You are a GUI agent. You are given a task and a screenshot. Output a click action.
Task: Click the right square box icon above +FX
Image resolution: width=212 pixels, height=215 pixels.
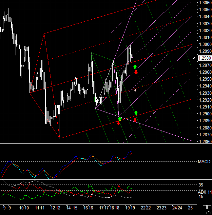209,207
